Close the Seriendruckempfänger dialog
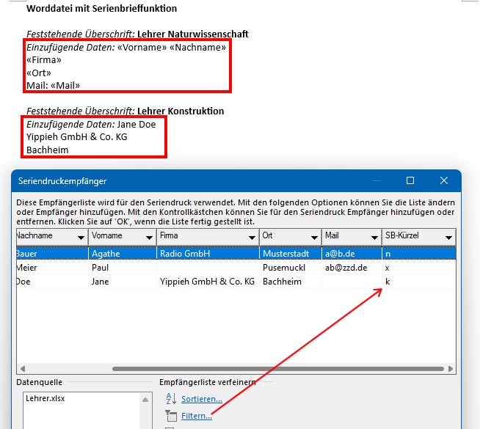Viewport: 480px width, 429px height. 443,180
